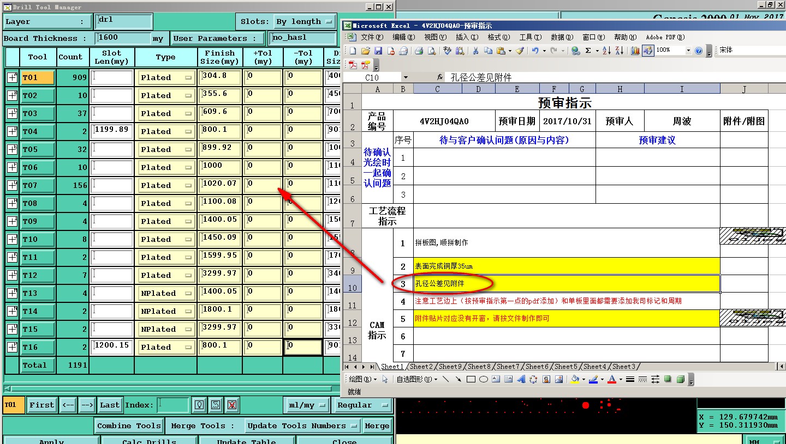Screen dimensions: 786x444
Task: Open the 格式 (Format) menu in Excel
Action: click(x=498, y=37)
